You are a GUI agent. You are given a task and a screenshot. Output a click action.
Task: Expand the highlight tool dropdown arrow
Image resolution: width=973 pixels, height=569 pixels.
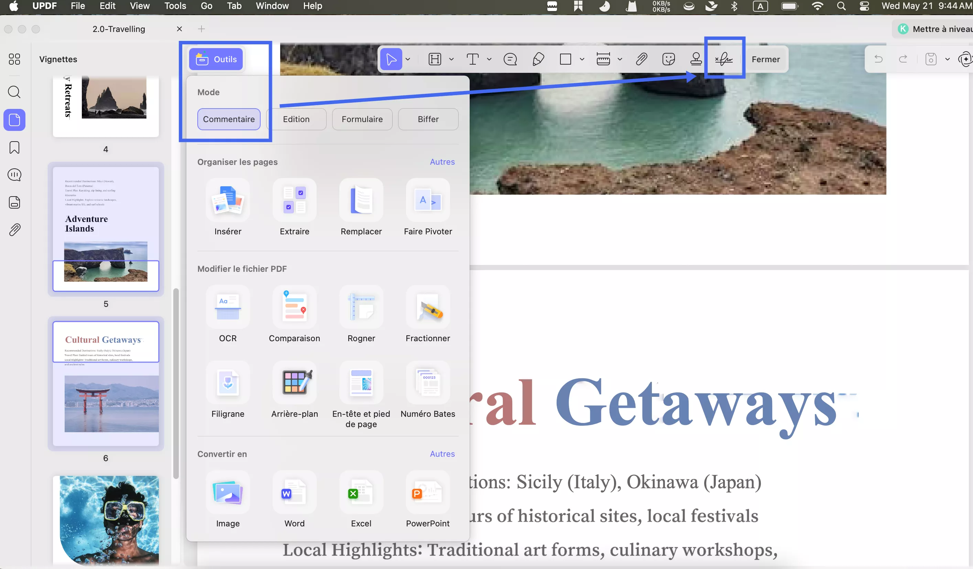coord(451,59)
